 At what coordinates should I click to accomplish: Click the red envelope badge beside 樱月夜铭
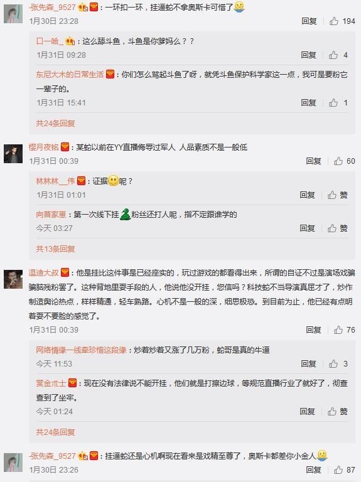click(x=65, y=147)
